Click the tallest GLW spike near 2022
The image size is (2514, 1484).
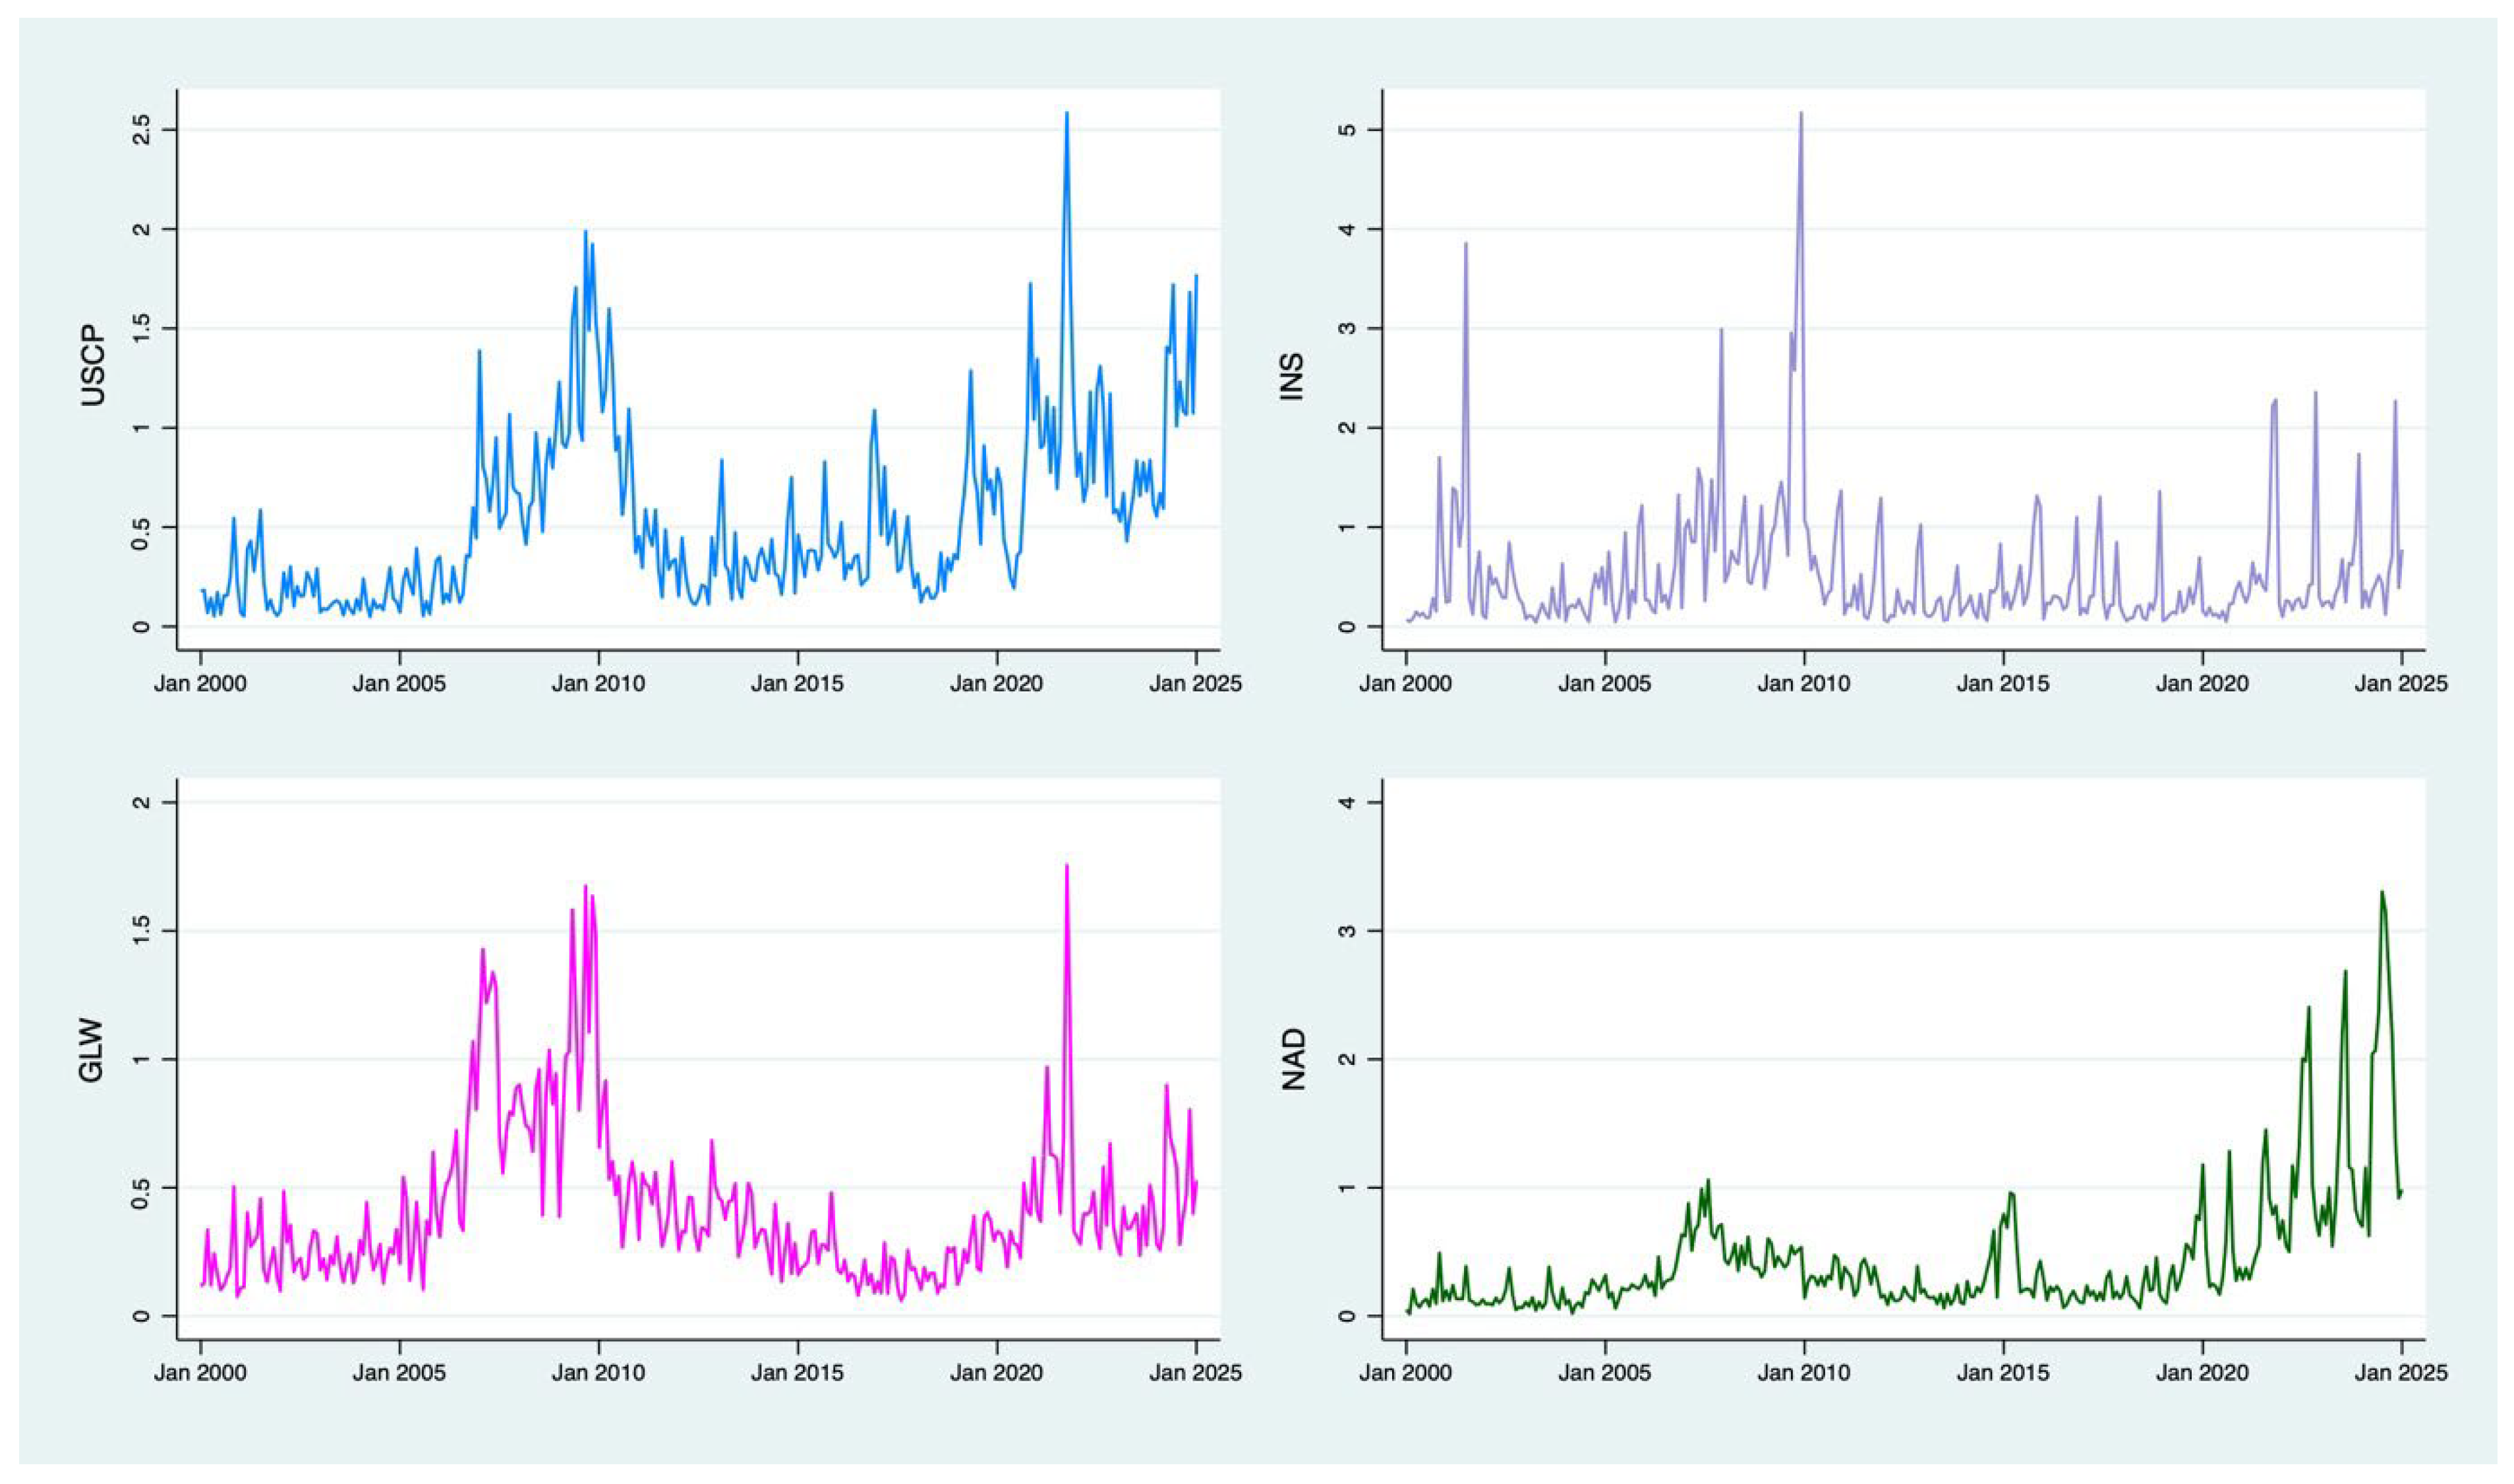tap(1067, 866)
